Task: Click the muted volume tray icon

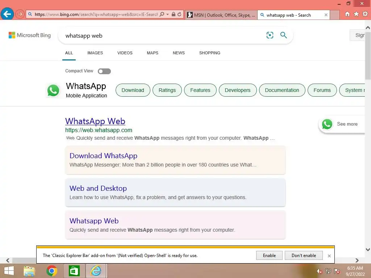Action: [320, 271]
